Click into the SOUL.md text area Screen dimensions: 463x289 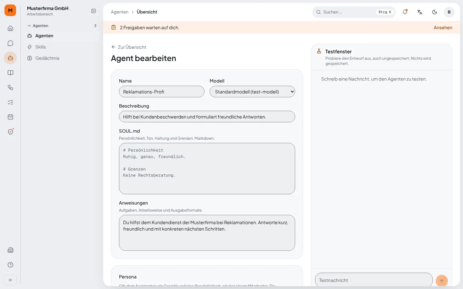click(207, 169)
